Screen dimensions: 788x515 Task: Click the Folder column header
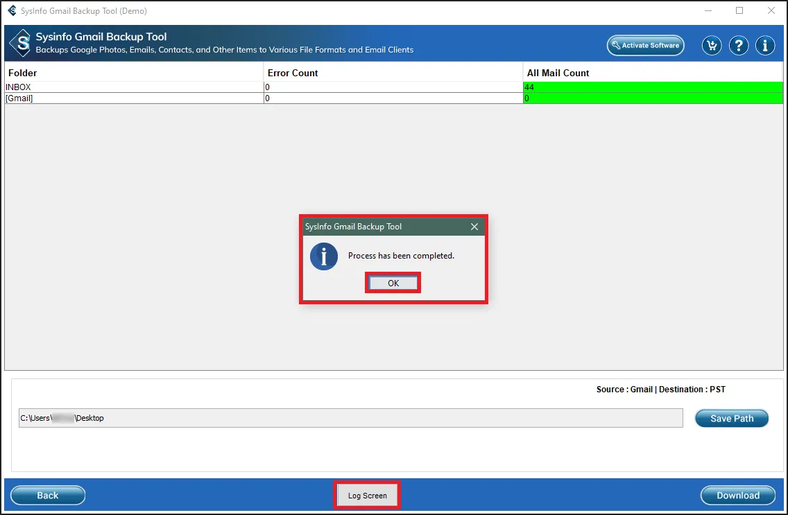tap(134, 73)
